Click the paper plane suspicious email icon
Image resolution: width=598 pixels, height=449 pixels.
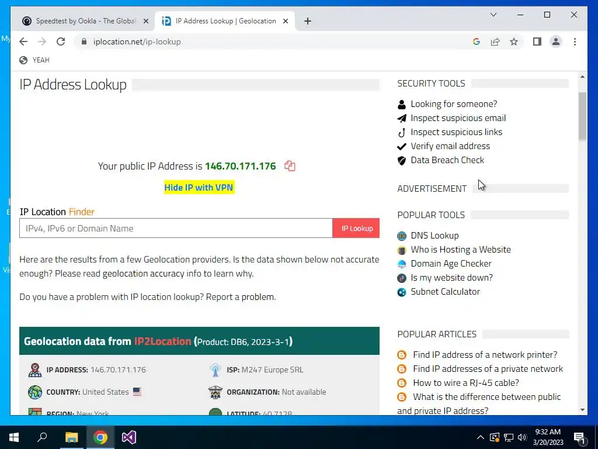click(402, 118)
